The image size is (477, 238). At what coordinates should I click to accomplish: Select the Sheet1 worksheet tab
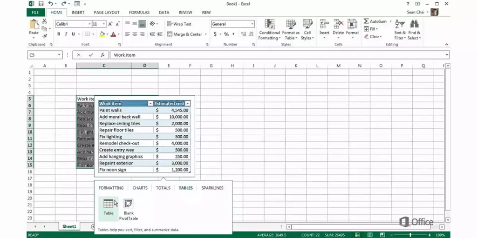click(69, 226)
